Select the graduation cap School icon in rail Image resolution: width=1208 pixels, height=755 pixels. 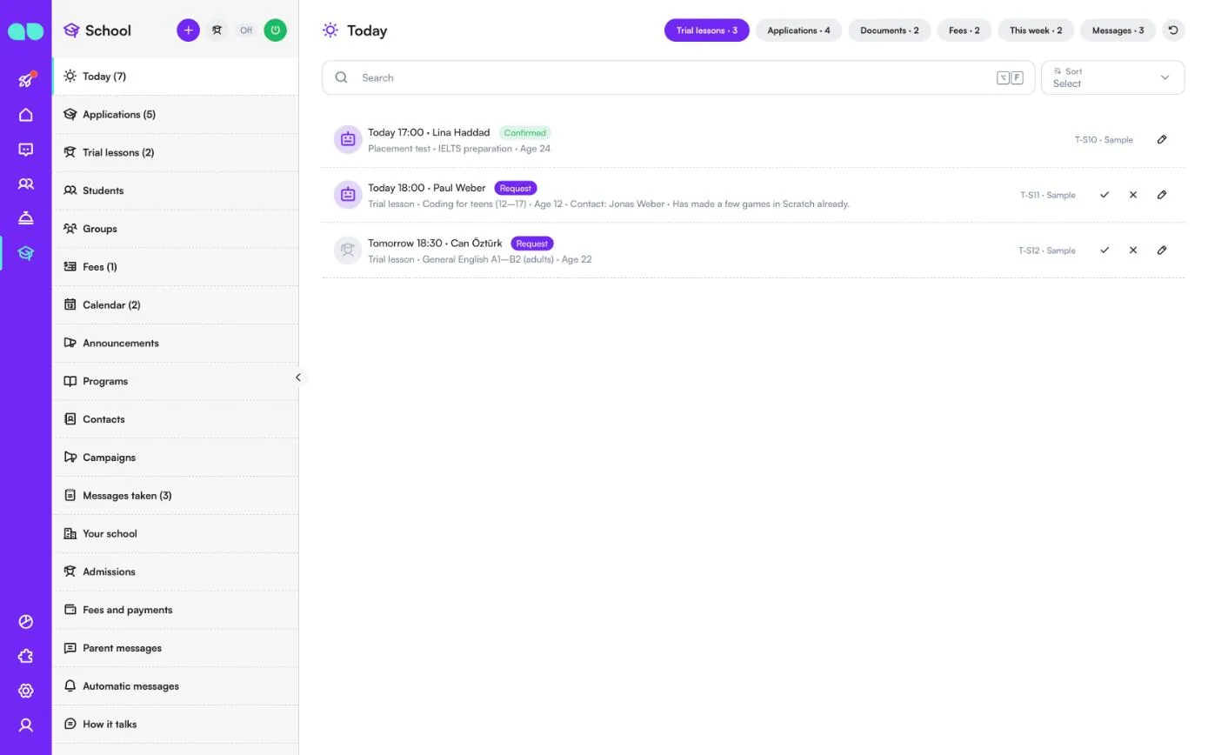tap(26, 253)
